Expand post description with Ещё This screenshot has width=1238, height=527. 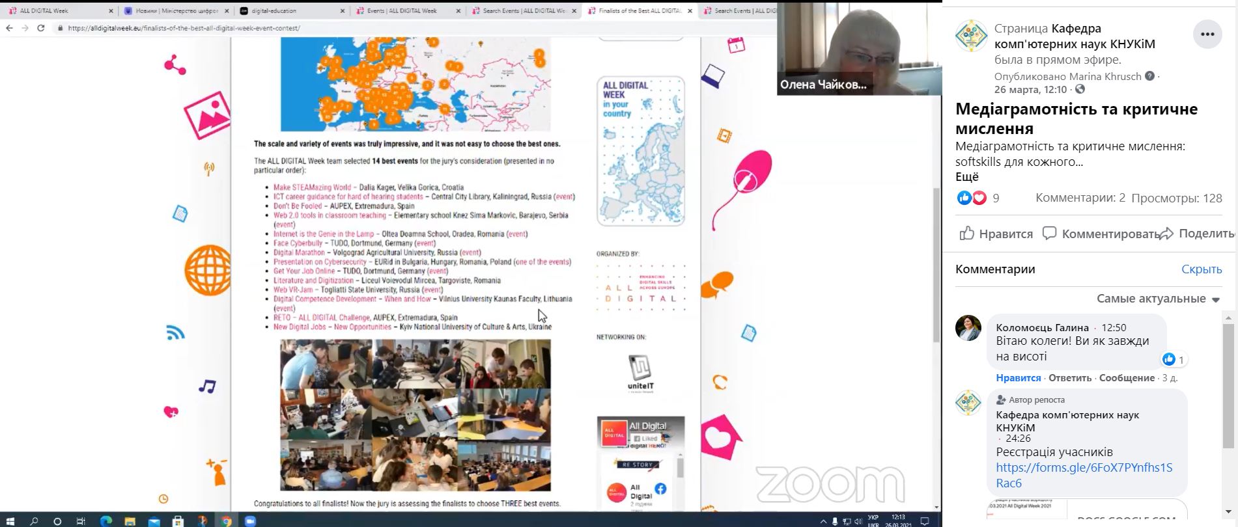tap(967, 177)
